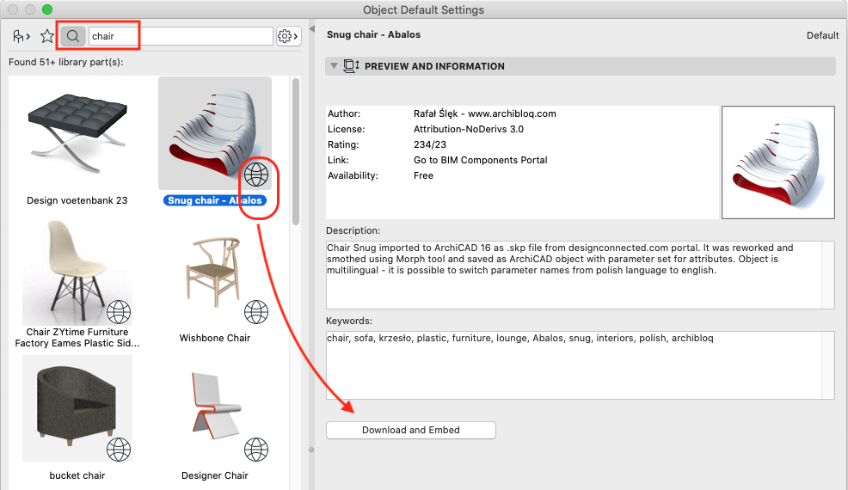Show favorites with the star icon
848x490 pixels.
point(47,36)
